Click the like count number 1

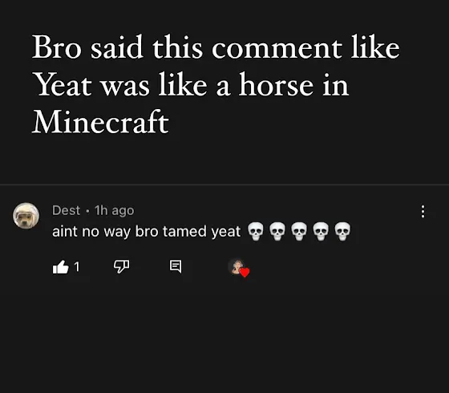76,267
